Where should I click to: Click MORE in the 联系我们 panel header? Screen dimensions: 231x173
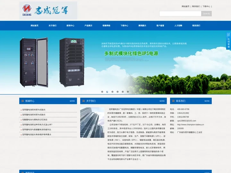tap(207, 101)
